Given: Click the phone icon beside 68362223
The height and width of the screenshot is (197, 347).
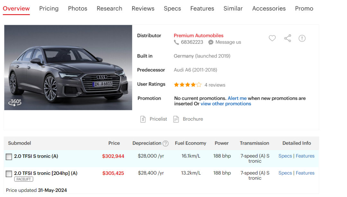Looking at the screenshot, I should point(176,42).
